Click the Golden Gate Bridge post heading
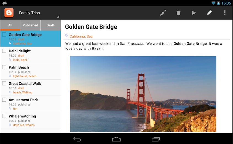Image resolution: width=233 pixels, height=144 pixels. tap(91, 27)
